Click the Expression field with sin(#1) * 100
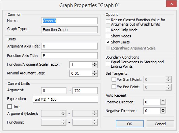Screen dimensions: 179x133 pyautogui.click(x=65, y=99)
